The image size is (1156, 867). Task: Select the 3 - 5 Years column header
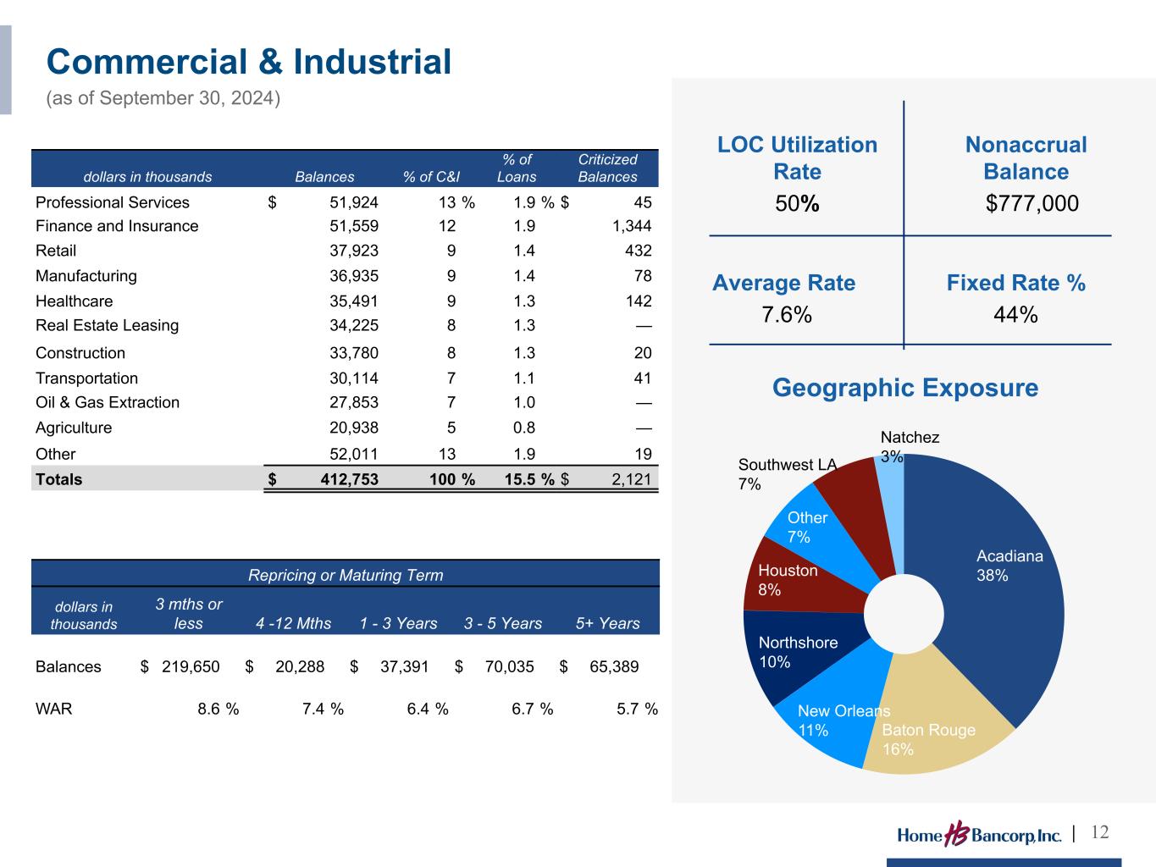(503, 624)
